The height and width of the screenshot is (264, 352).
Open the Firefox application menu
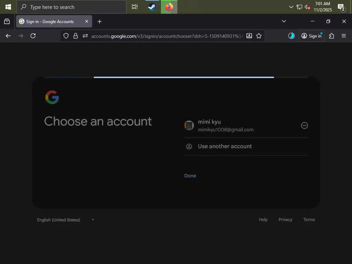[344, 36]
